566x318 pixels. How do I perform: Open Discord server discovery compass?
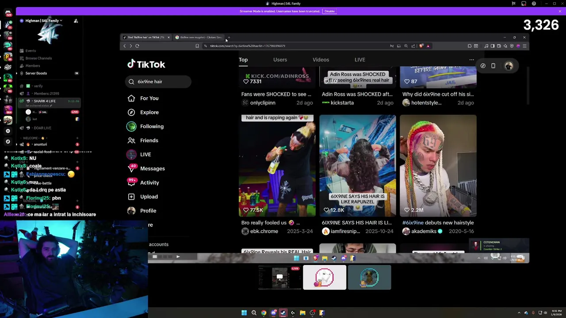pyautogui.click(x=8, y=141)
